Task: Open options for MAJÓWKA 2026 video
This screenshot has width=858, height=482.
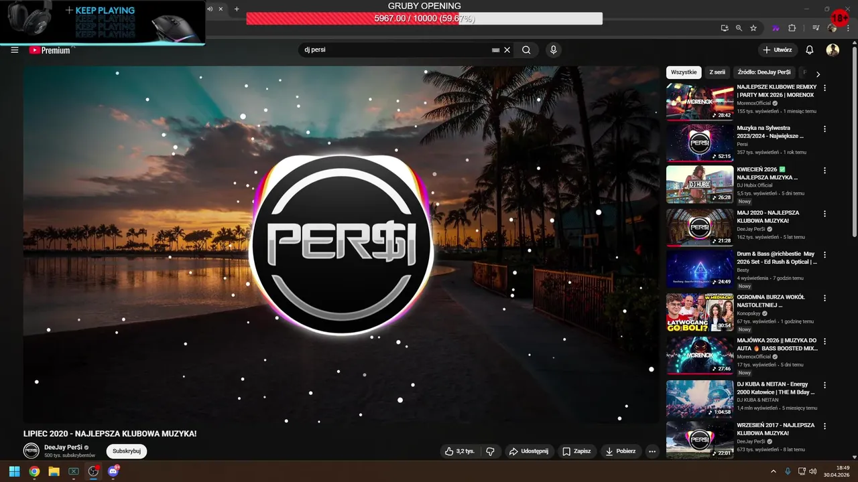Action: coord(825,341)
